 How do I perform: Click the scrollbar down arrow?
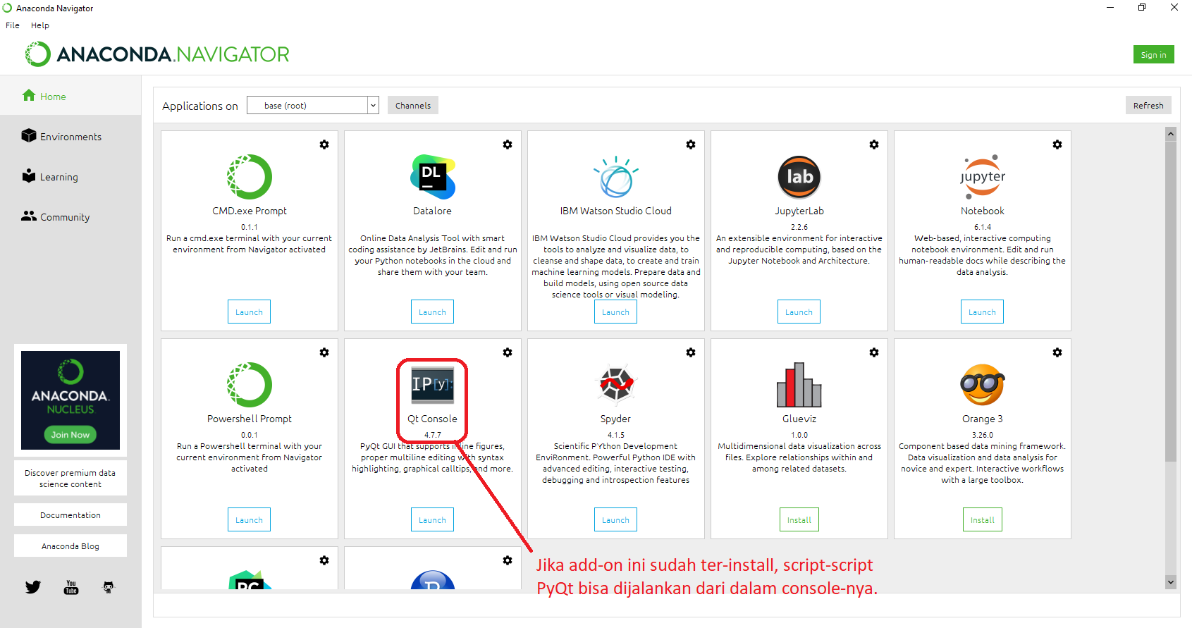pos(1171,582)
